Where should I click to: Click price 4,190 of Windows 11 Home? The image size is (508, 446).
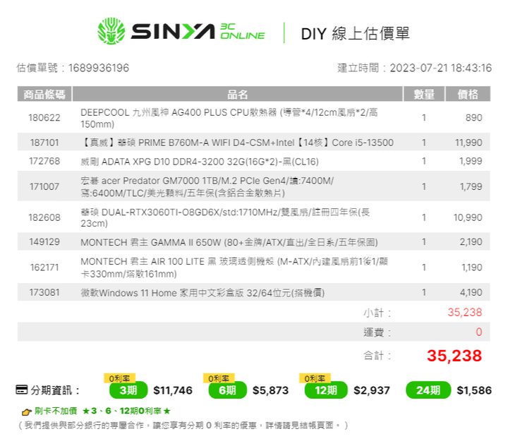click(471, 292)
